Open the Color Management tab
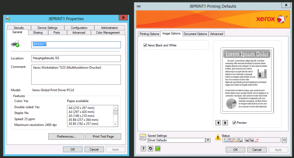Screen dimensions: 294x158 108,33
